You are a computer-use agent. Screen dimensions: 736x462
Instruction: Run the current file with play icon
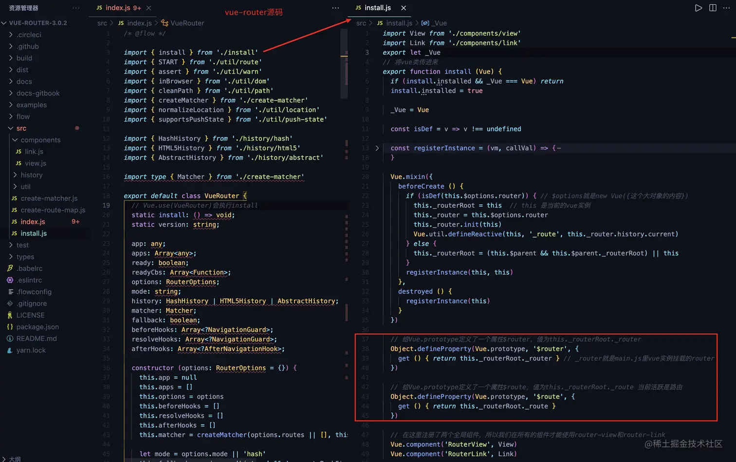[x=699, y=8]
